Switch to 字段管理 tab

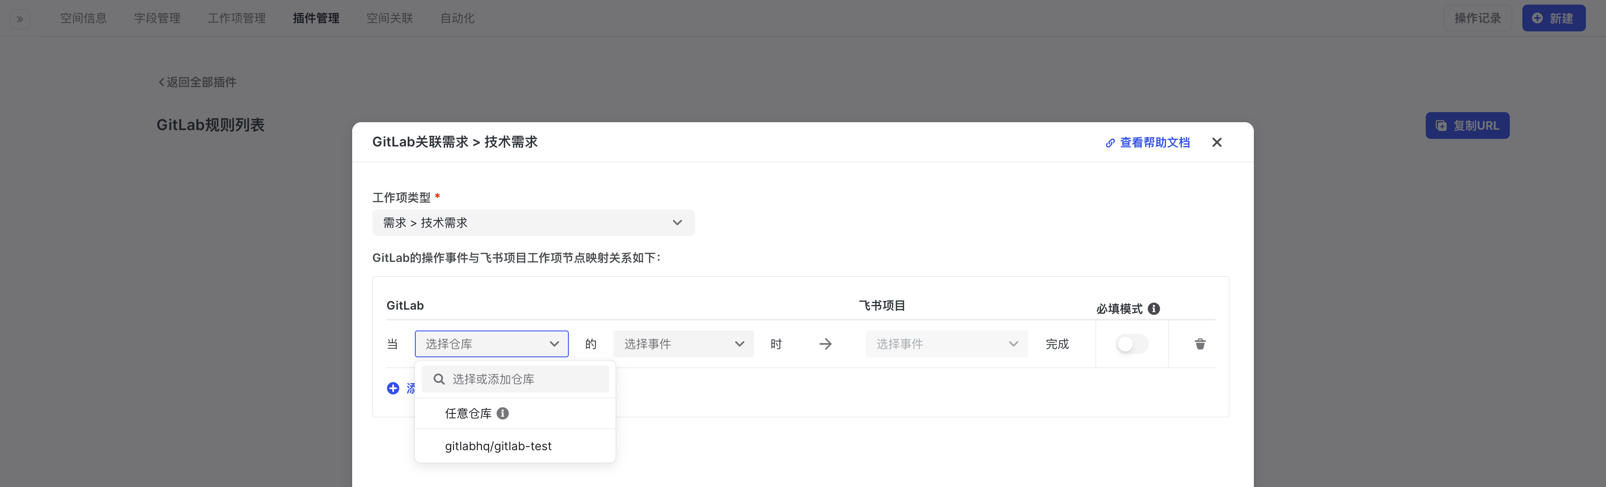point(157,18)
